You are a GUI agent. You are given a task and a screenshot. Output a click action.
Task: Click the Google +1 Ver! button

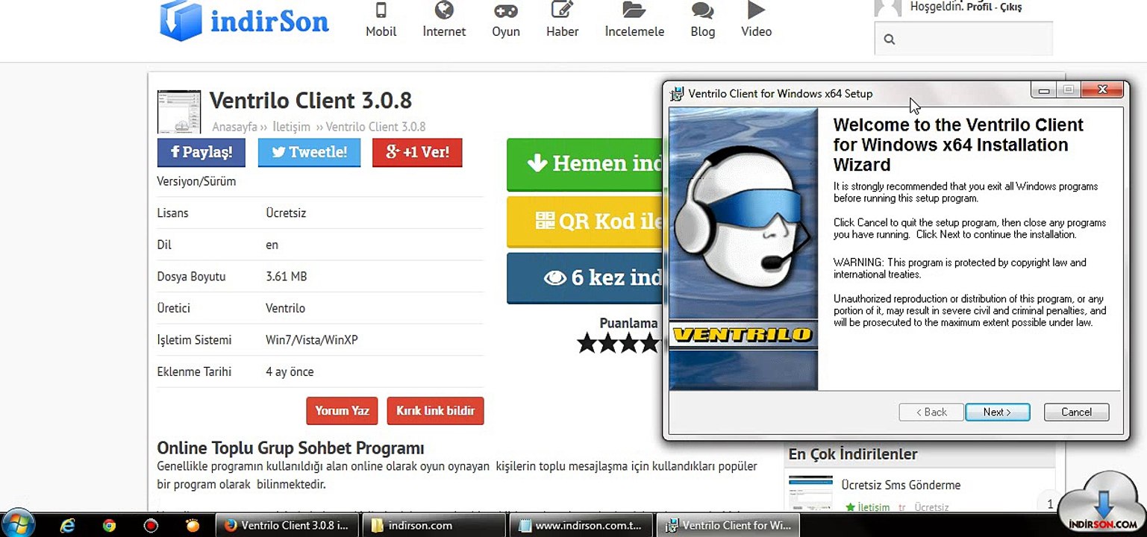point(417,152)
